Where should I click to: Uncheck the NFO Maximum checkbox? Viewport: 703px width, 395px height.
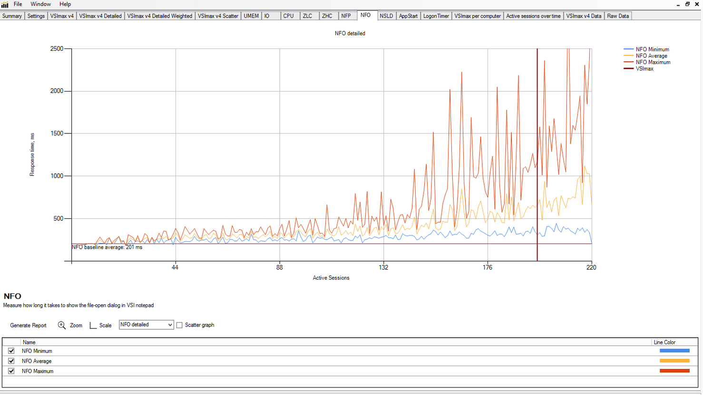(11, 371)
